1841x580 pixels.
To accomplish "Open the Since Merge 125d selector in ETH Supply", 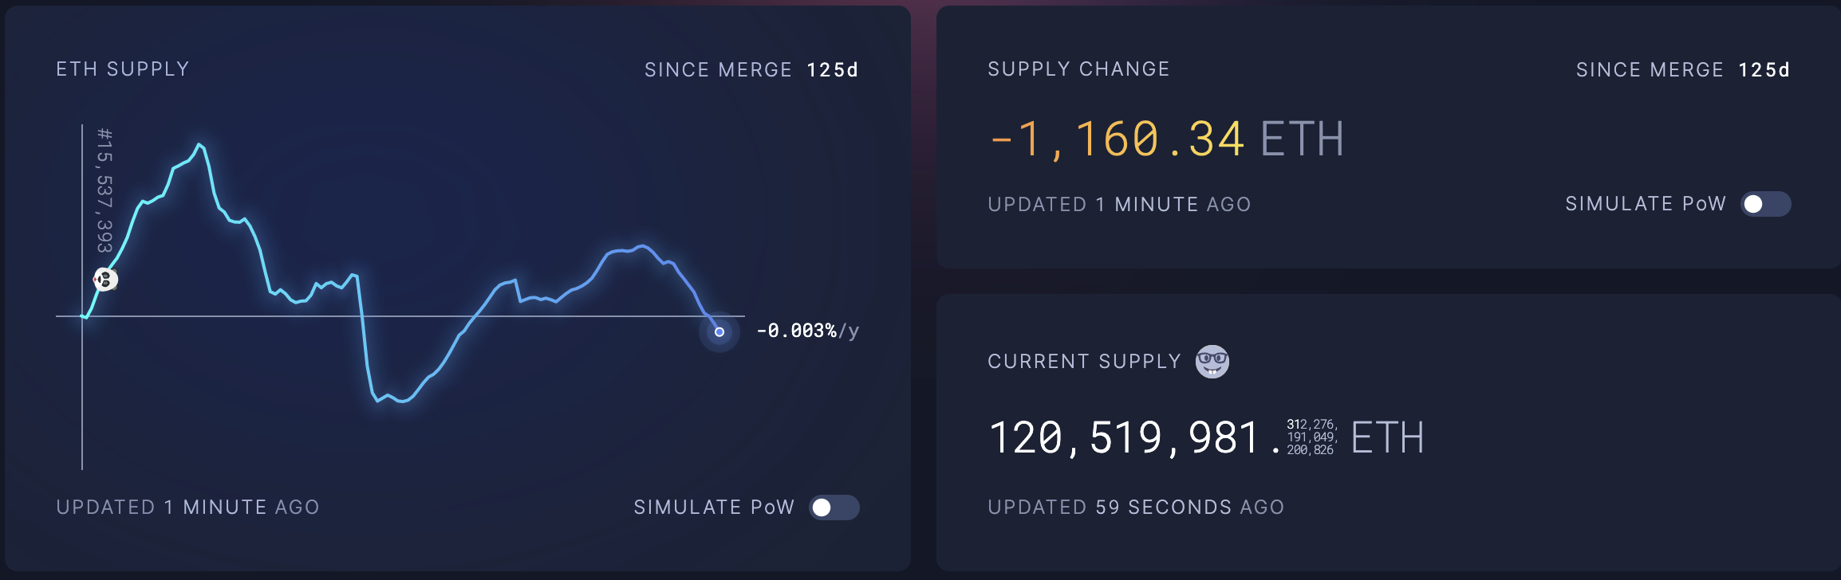I will [751, 70].
